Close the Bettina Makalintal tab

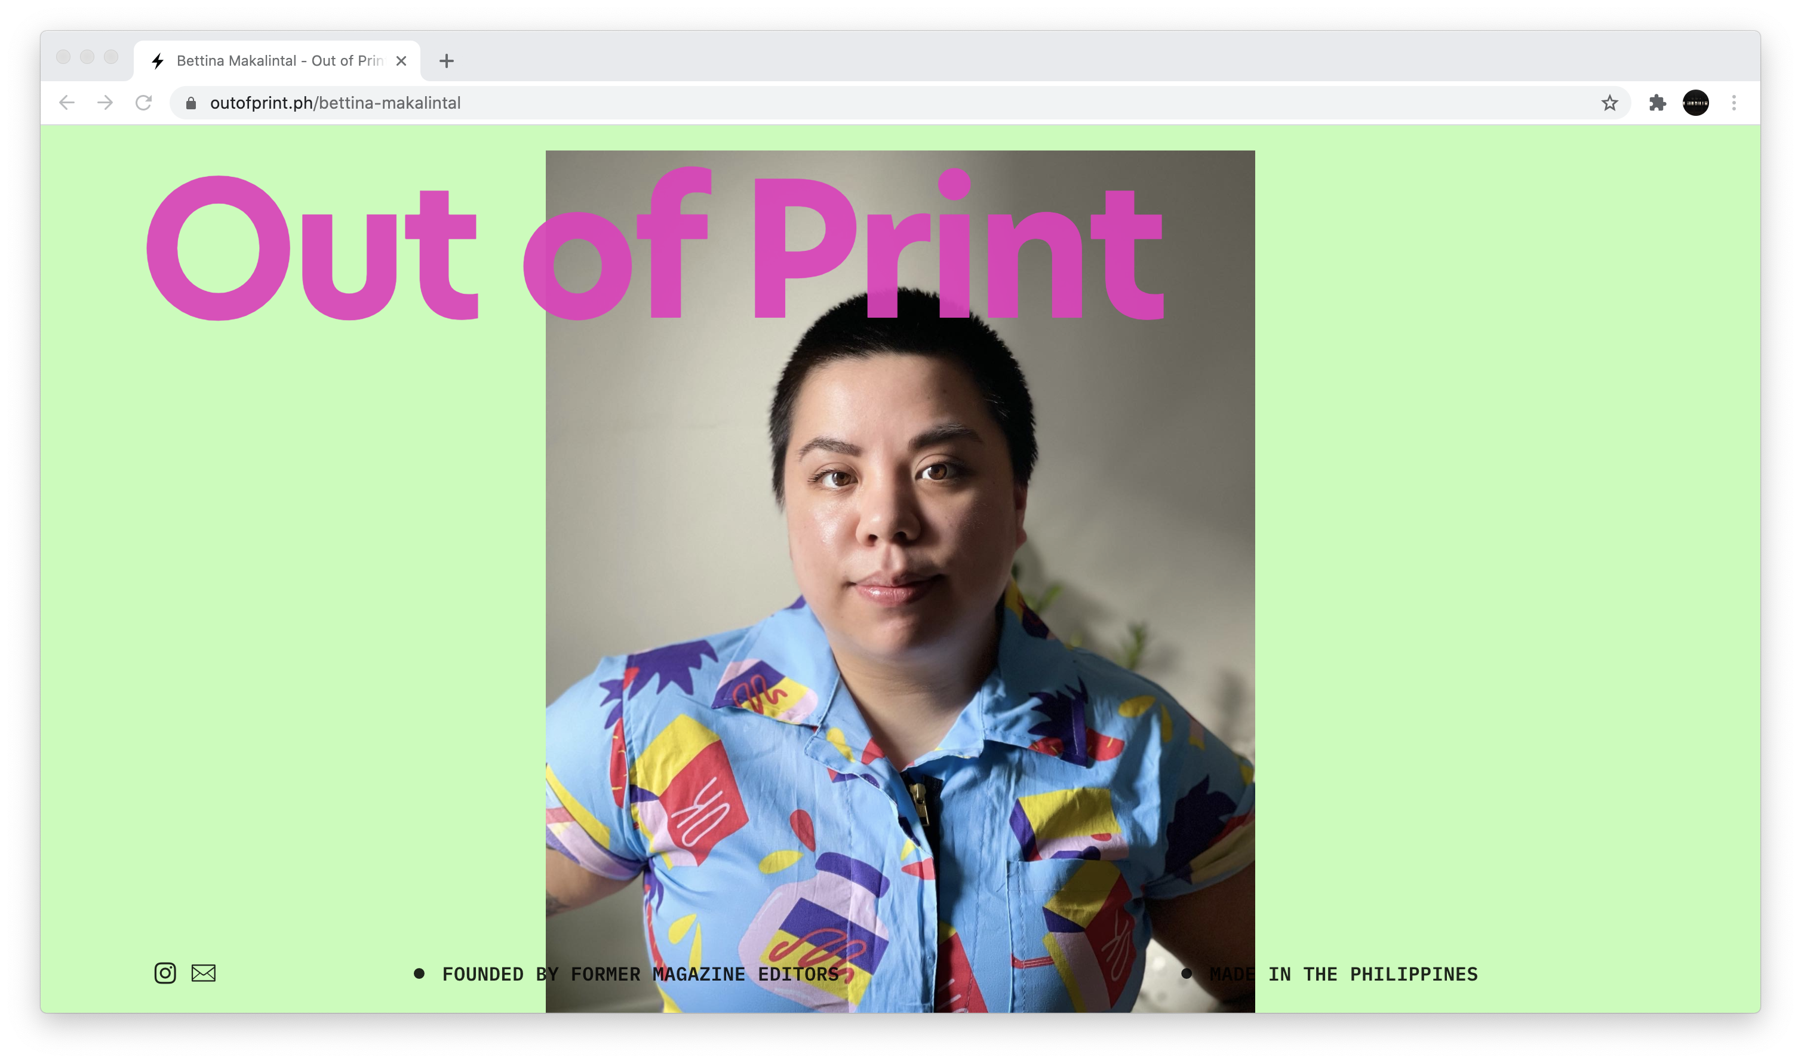tap(401, 61)
